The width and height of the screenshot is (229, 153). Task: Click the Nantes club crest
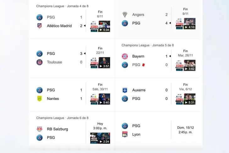(39, 99)
